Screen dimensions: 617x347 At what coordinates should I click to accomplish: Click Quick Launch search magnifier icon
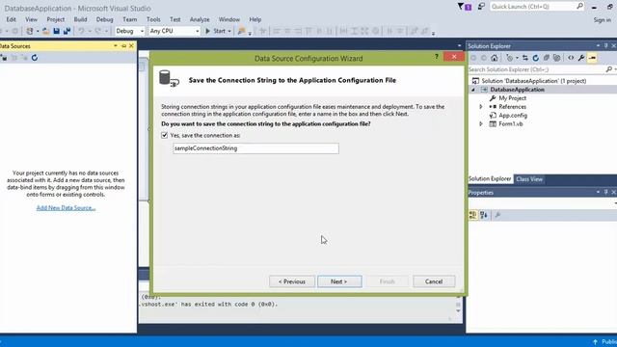579,6
